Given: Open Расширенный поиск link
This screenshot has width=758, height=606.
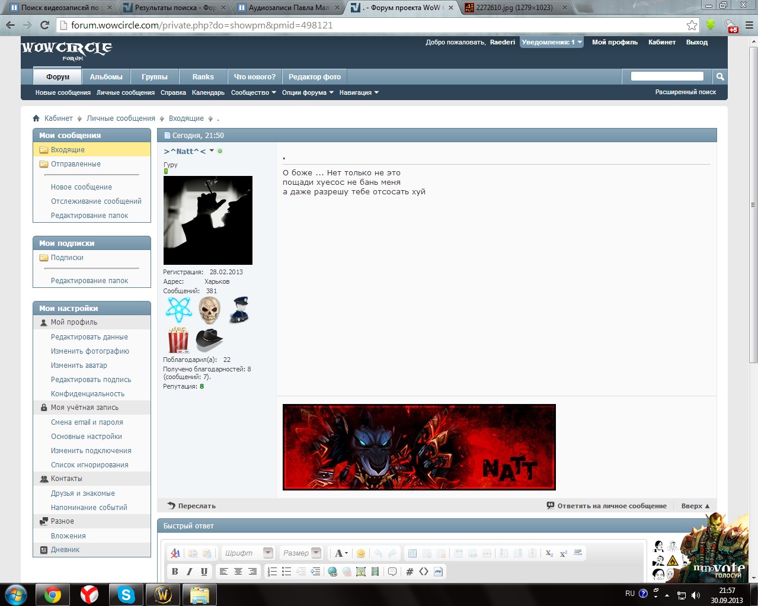Looking at the screenshot, I should pos(686,92).
